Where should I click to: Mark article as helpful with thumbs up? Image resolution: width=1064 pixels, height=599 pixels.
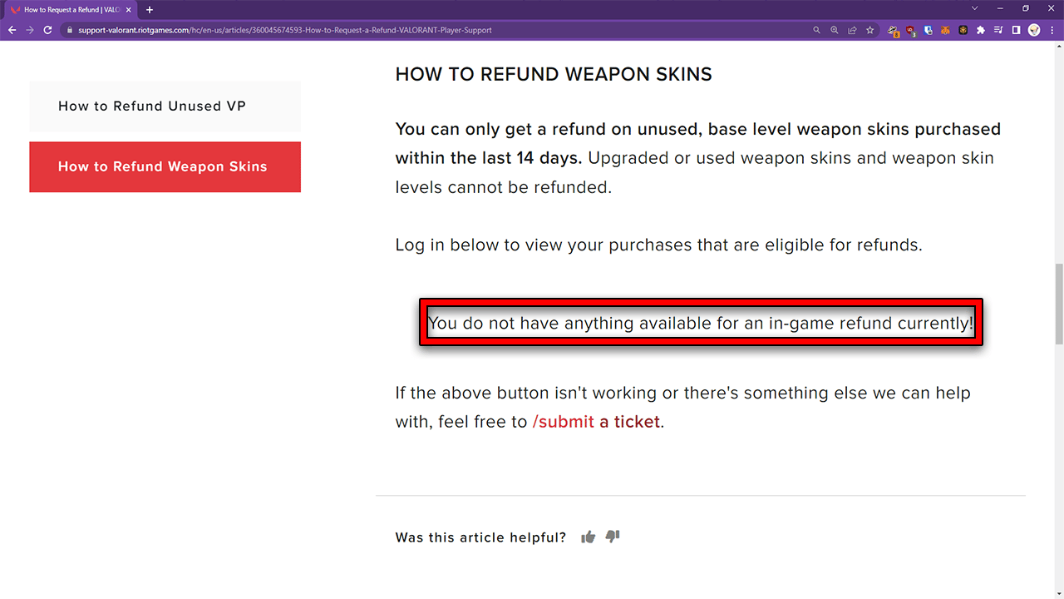click(x=589, y=537)
